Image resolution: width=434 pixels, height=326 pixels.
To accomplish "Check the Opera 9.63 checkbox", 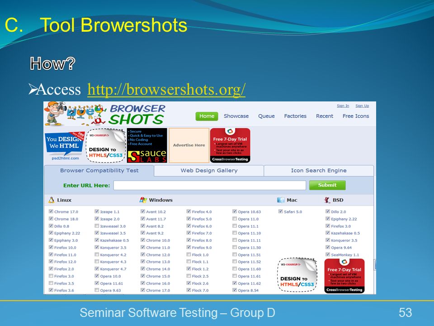I will point(97,290).
